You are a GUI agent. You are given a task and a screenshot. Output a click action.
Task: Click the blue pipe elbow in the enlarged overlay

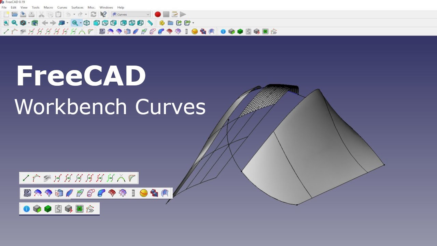click(101, 193)
